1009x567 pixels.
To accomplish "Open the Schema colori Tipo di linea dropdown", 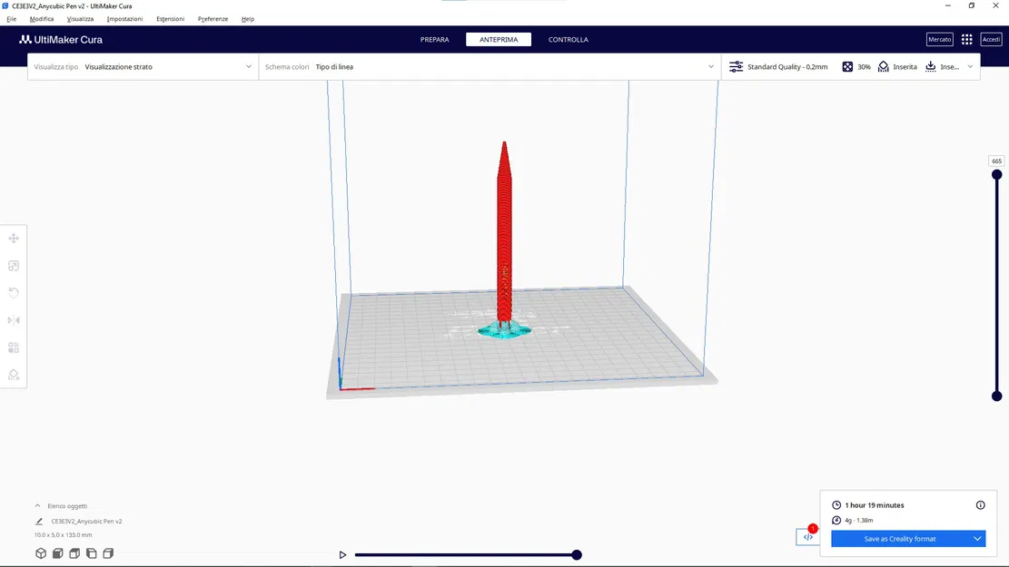I will click(x=711, y=66).
